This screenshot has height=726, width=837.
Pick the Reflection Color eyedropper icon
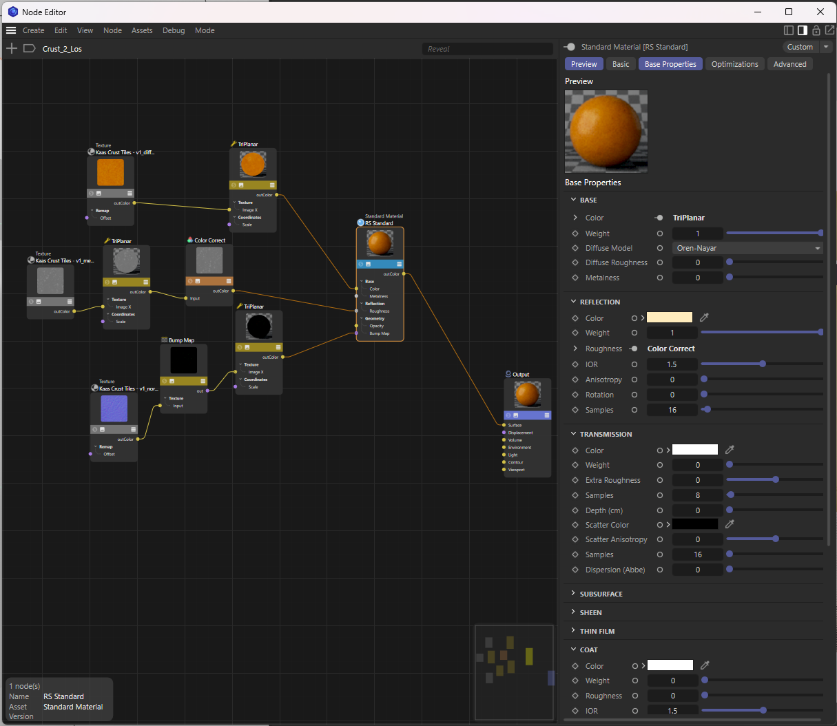click(704, 318)
